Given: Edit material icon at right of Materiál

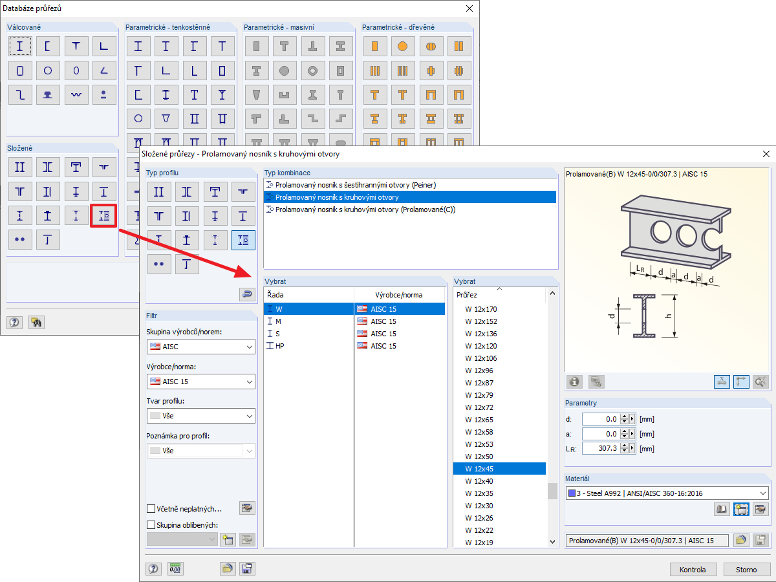Looking at the screenshot, I should (x=761, y=510).
